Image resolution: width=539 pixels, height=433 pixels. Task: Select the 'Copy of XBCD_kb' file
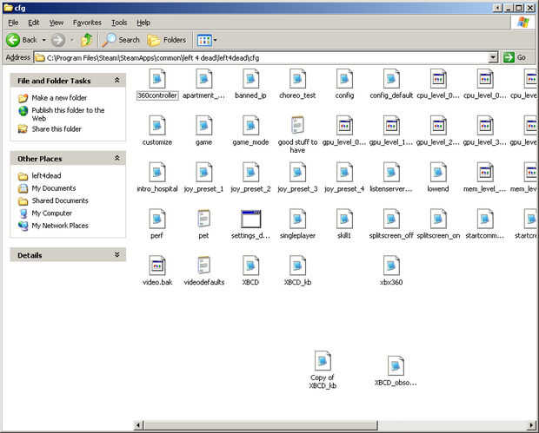tap(323, 361)
